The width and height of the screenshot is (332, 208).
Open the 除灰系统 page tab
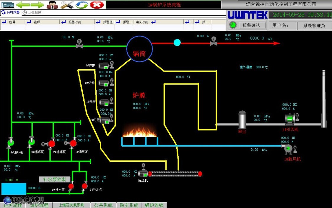click(129, 205)
